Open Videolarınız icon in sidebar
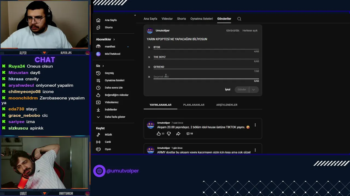 click(x=98, y=102)
